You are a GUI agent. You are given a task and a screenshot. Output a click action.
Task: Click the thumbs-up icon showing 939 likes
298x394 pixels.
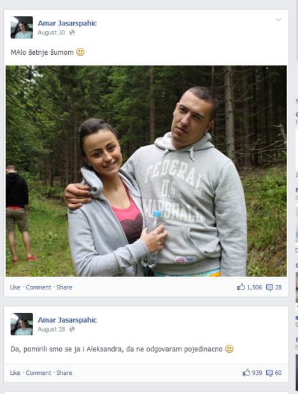(x=246, y=372)
